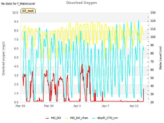
Task: Click the 100 right-axis tick label
Action: click(153, 37)
